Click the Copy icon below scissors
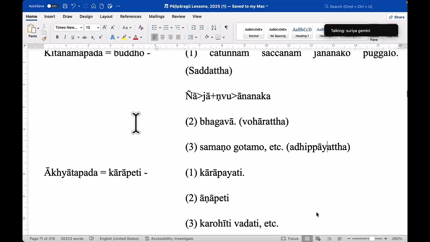 (44, 32)
